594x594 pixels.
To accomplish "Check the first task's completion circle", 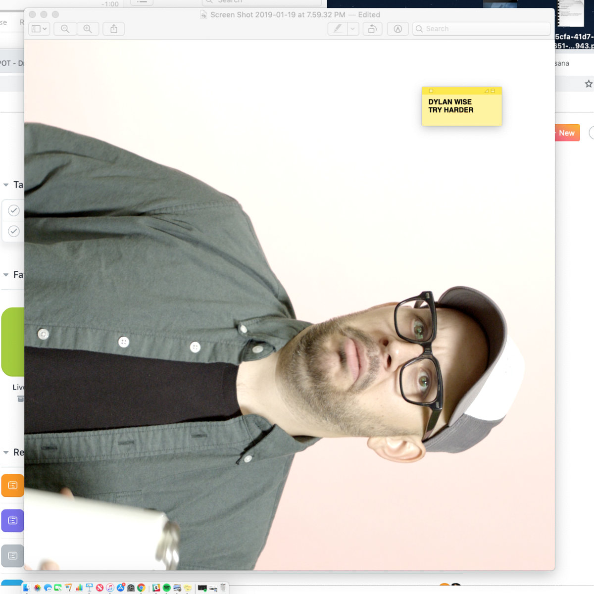I will click(x=14, y=210).
